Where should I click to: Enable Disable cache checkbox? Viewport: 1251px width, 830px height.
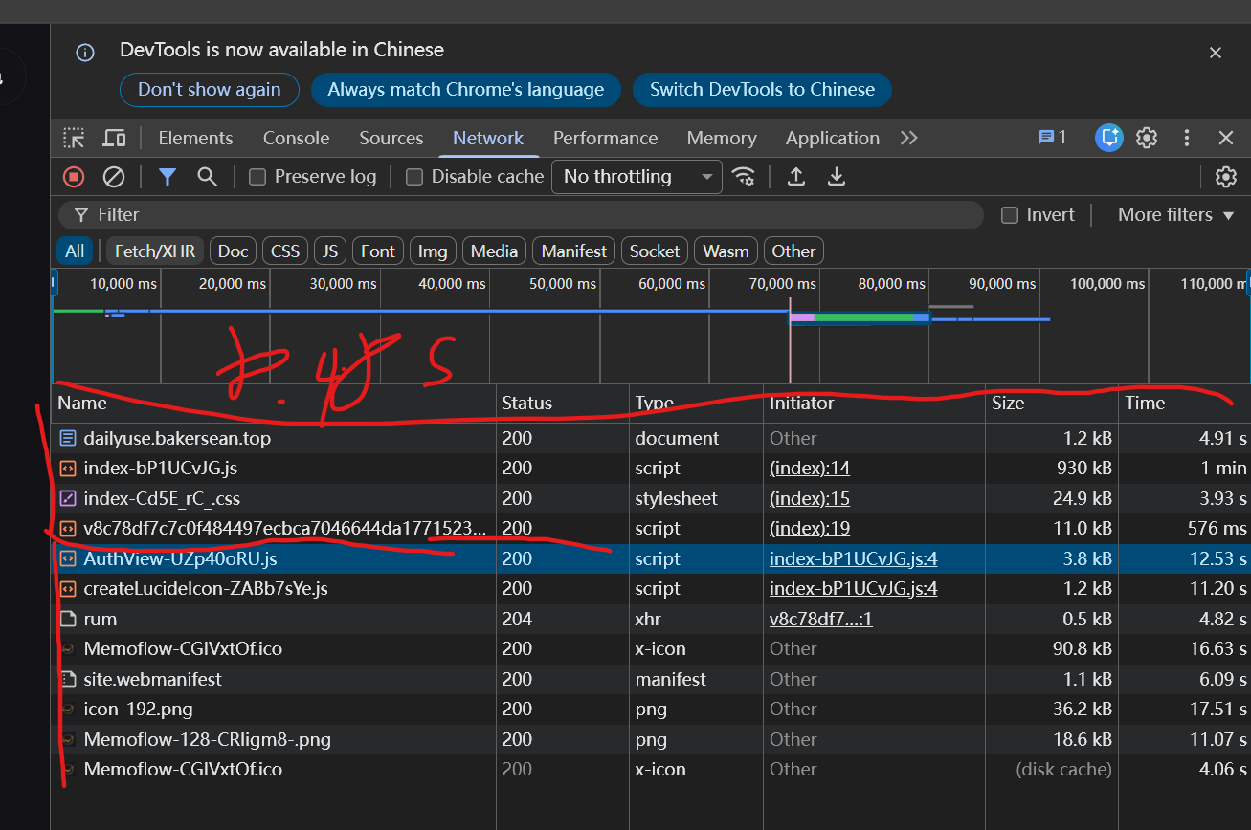tap(414, 176)
